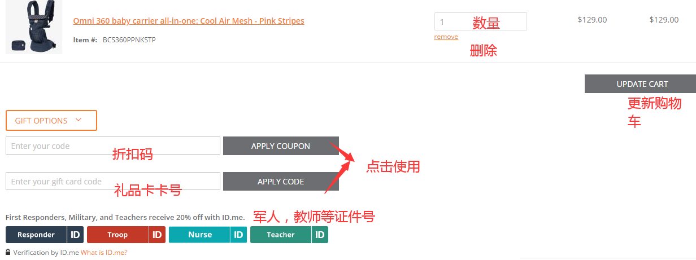Choose the Teacher verification label

point(281,235)
